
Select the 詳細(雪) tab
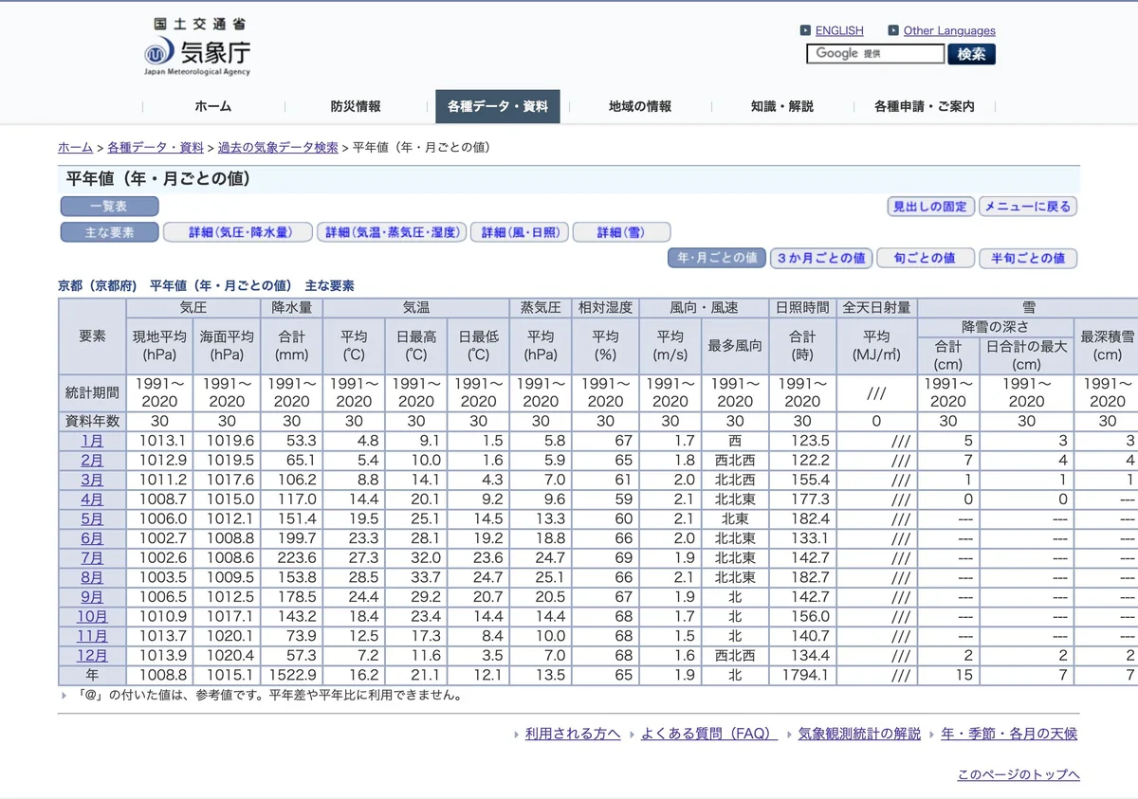coord(621,232)
